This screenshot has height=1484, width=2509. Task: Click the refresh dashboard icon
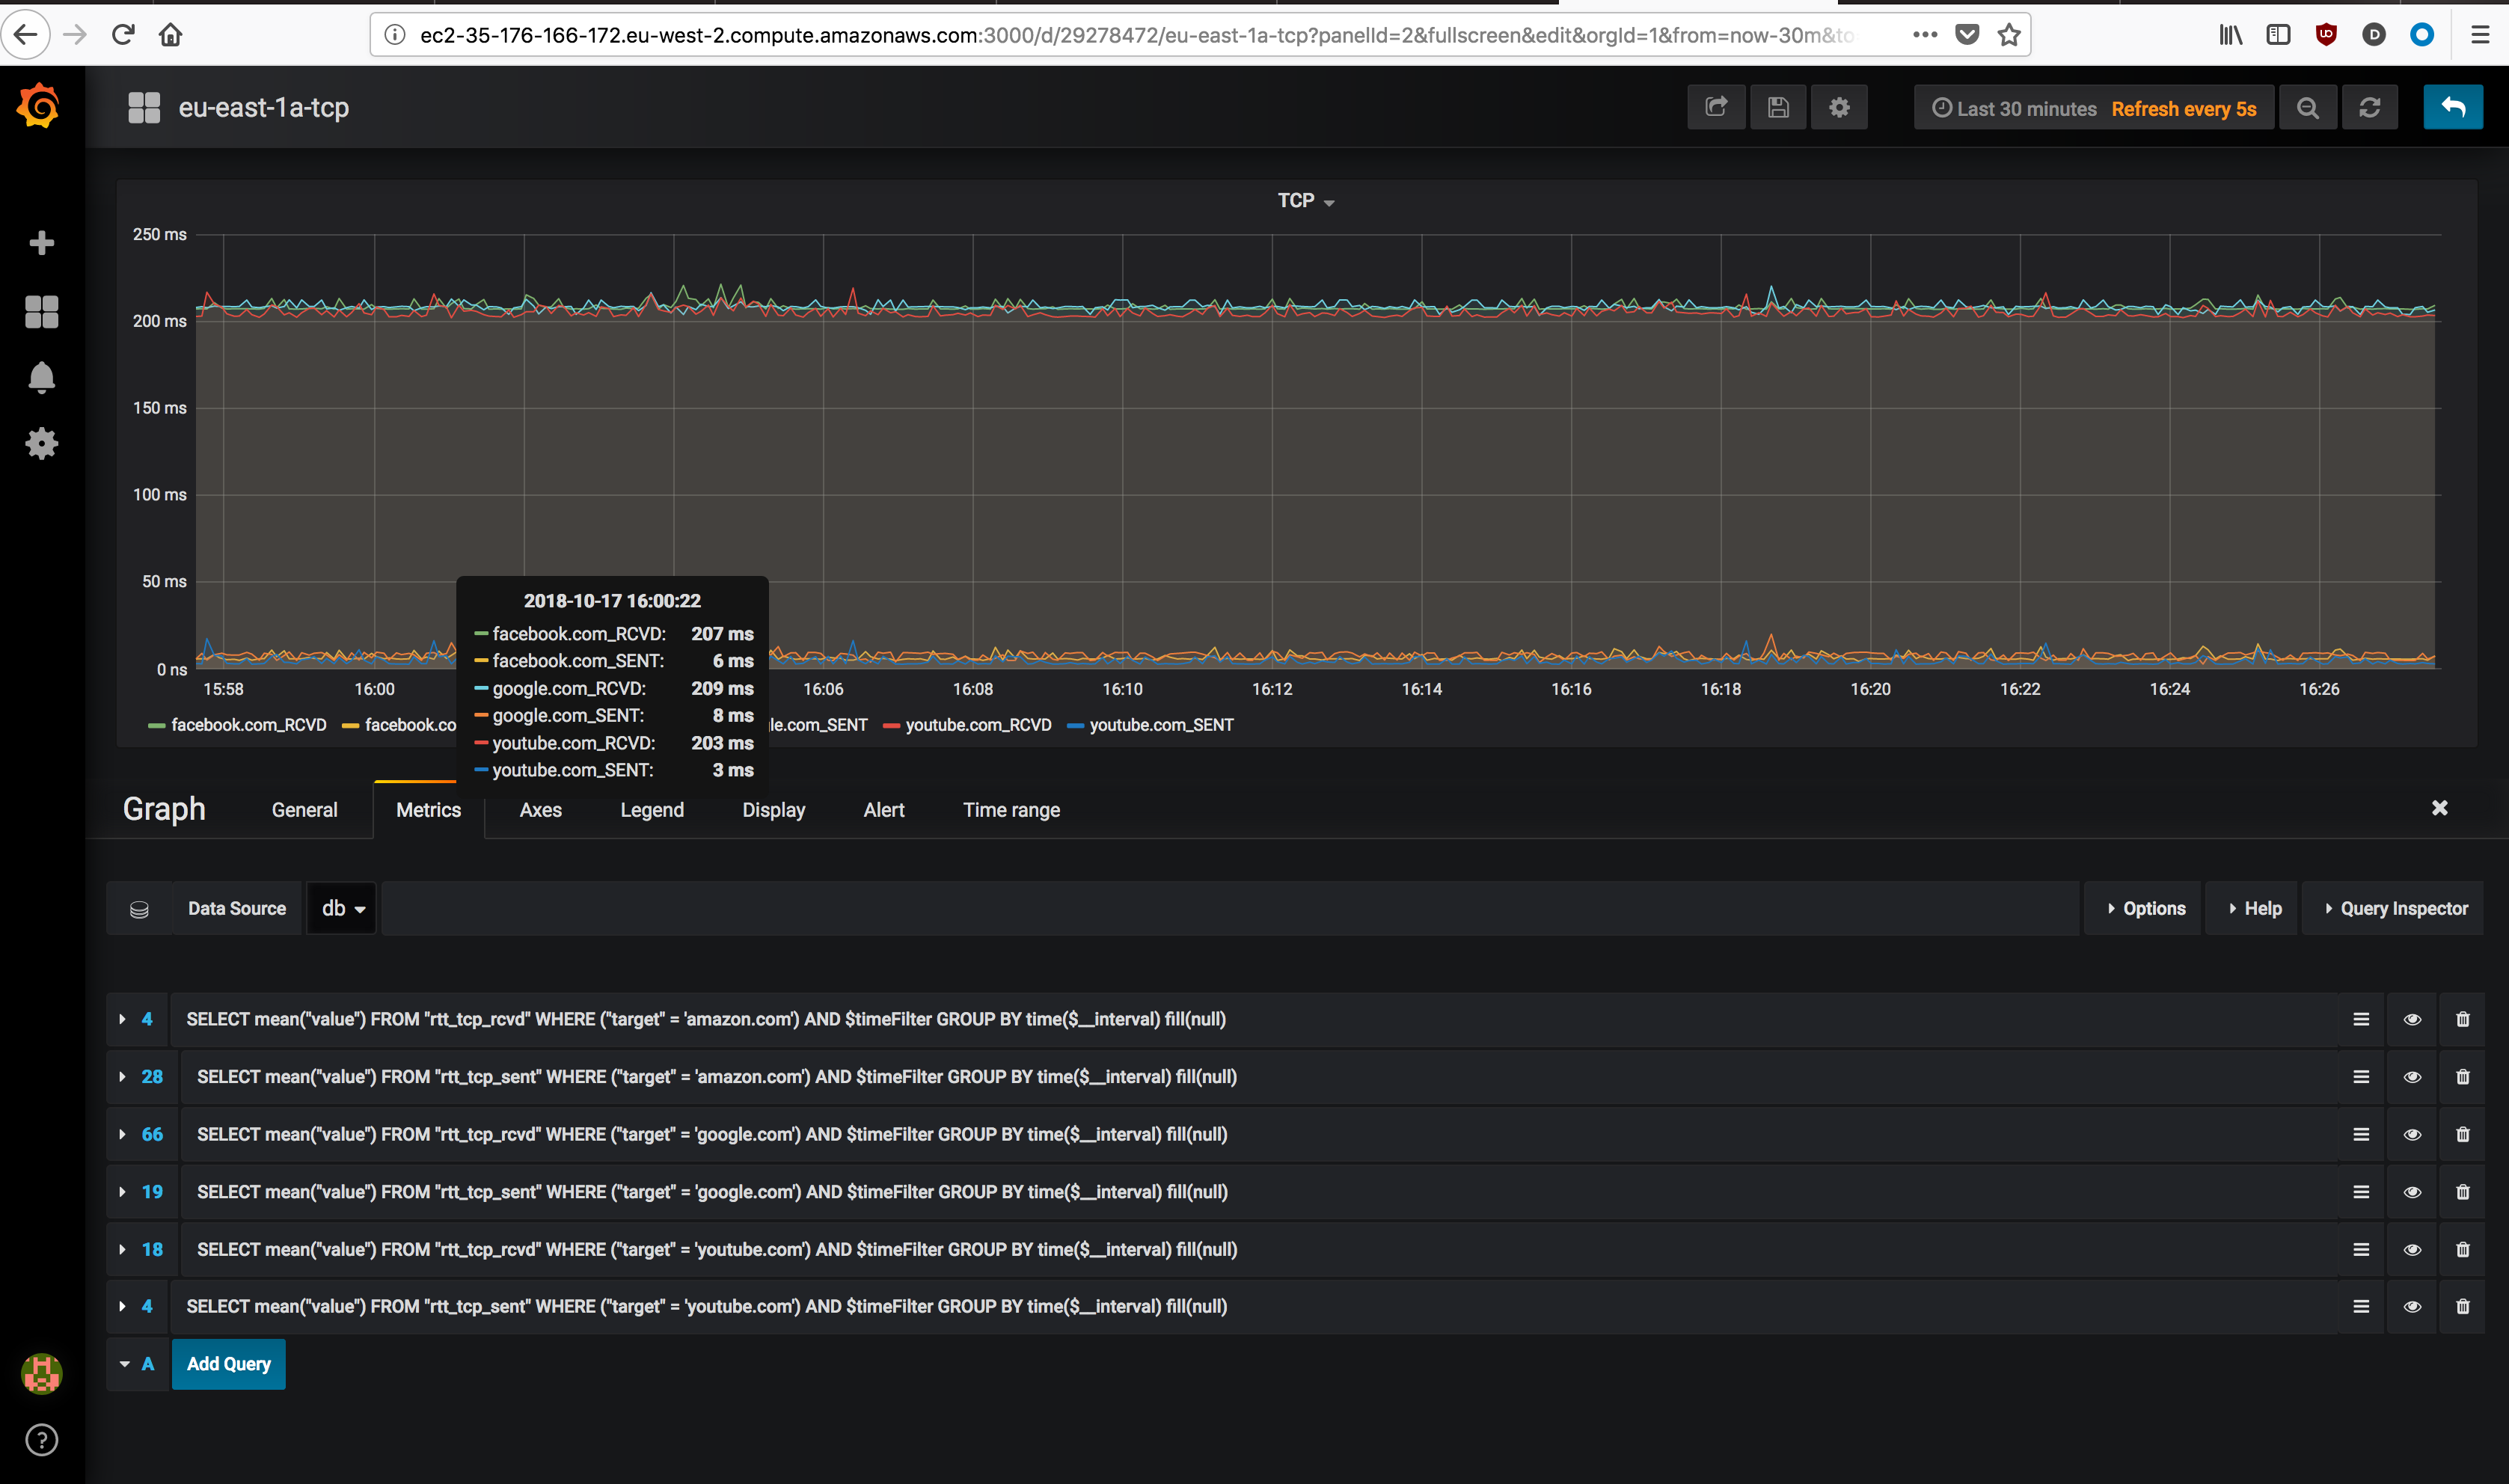2369,108
